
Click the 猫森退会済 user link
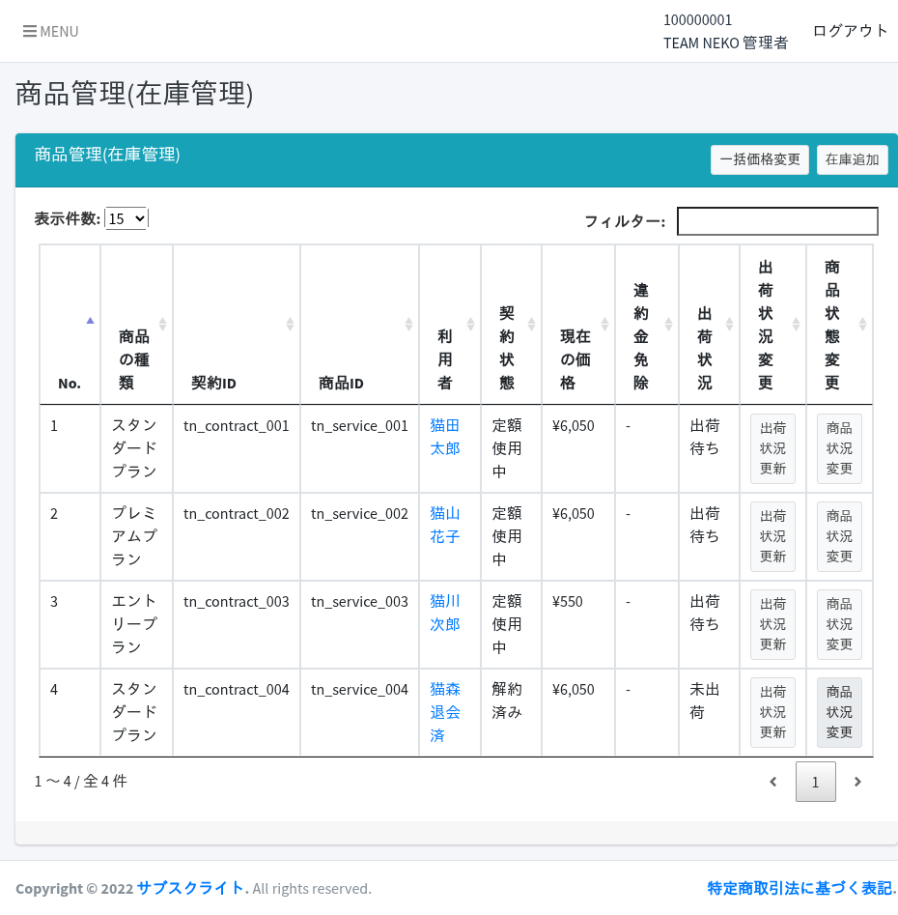point(445,712)
